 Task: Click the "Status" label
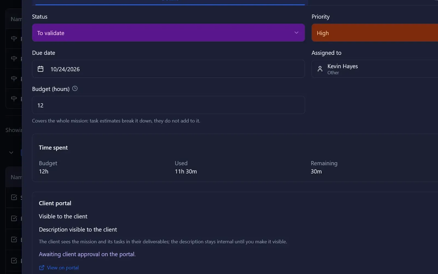click(x=40, y=17)
